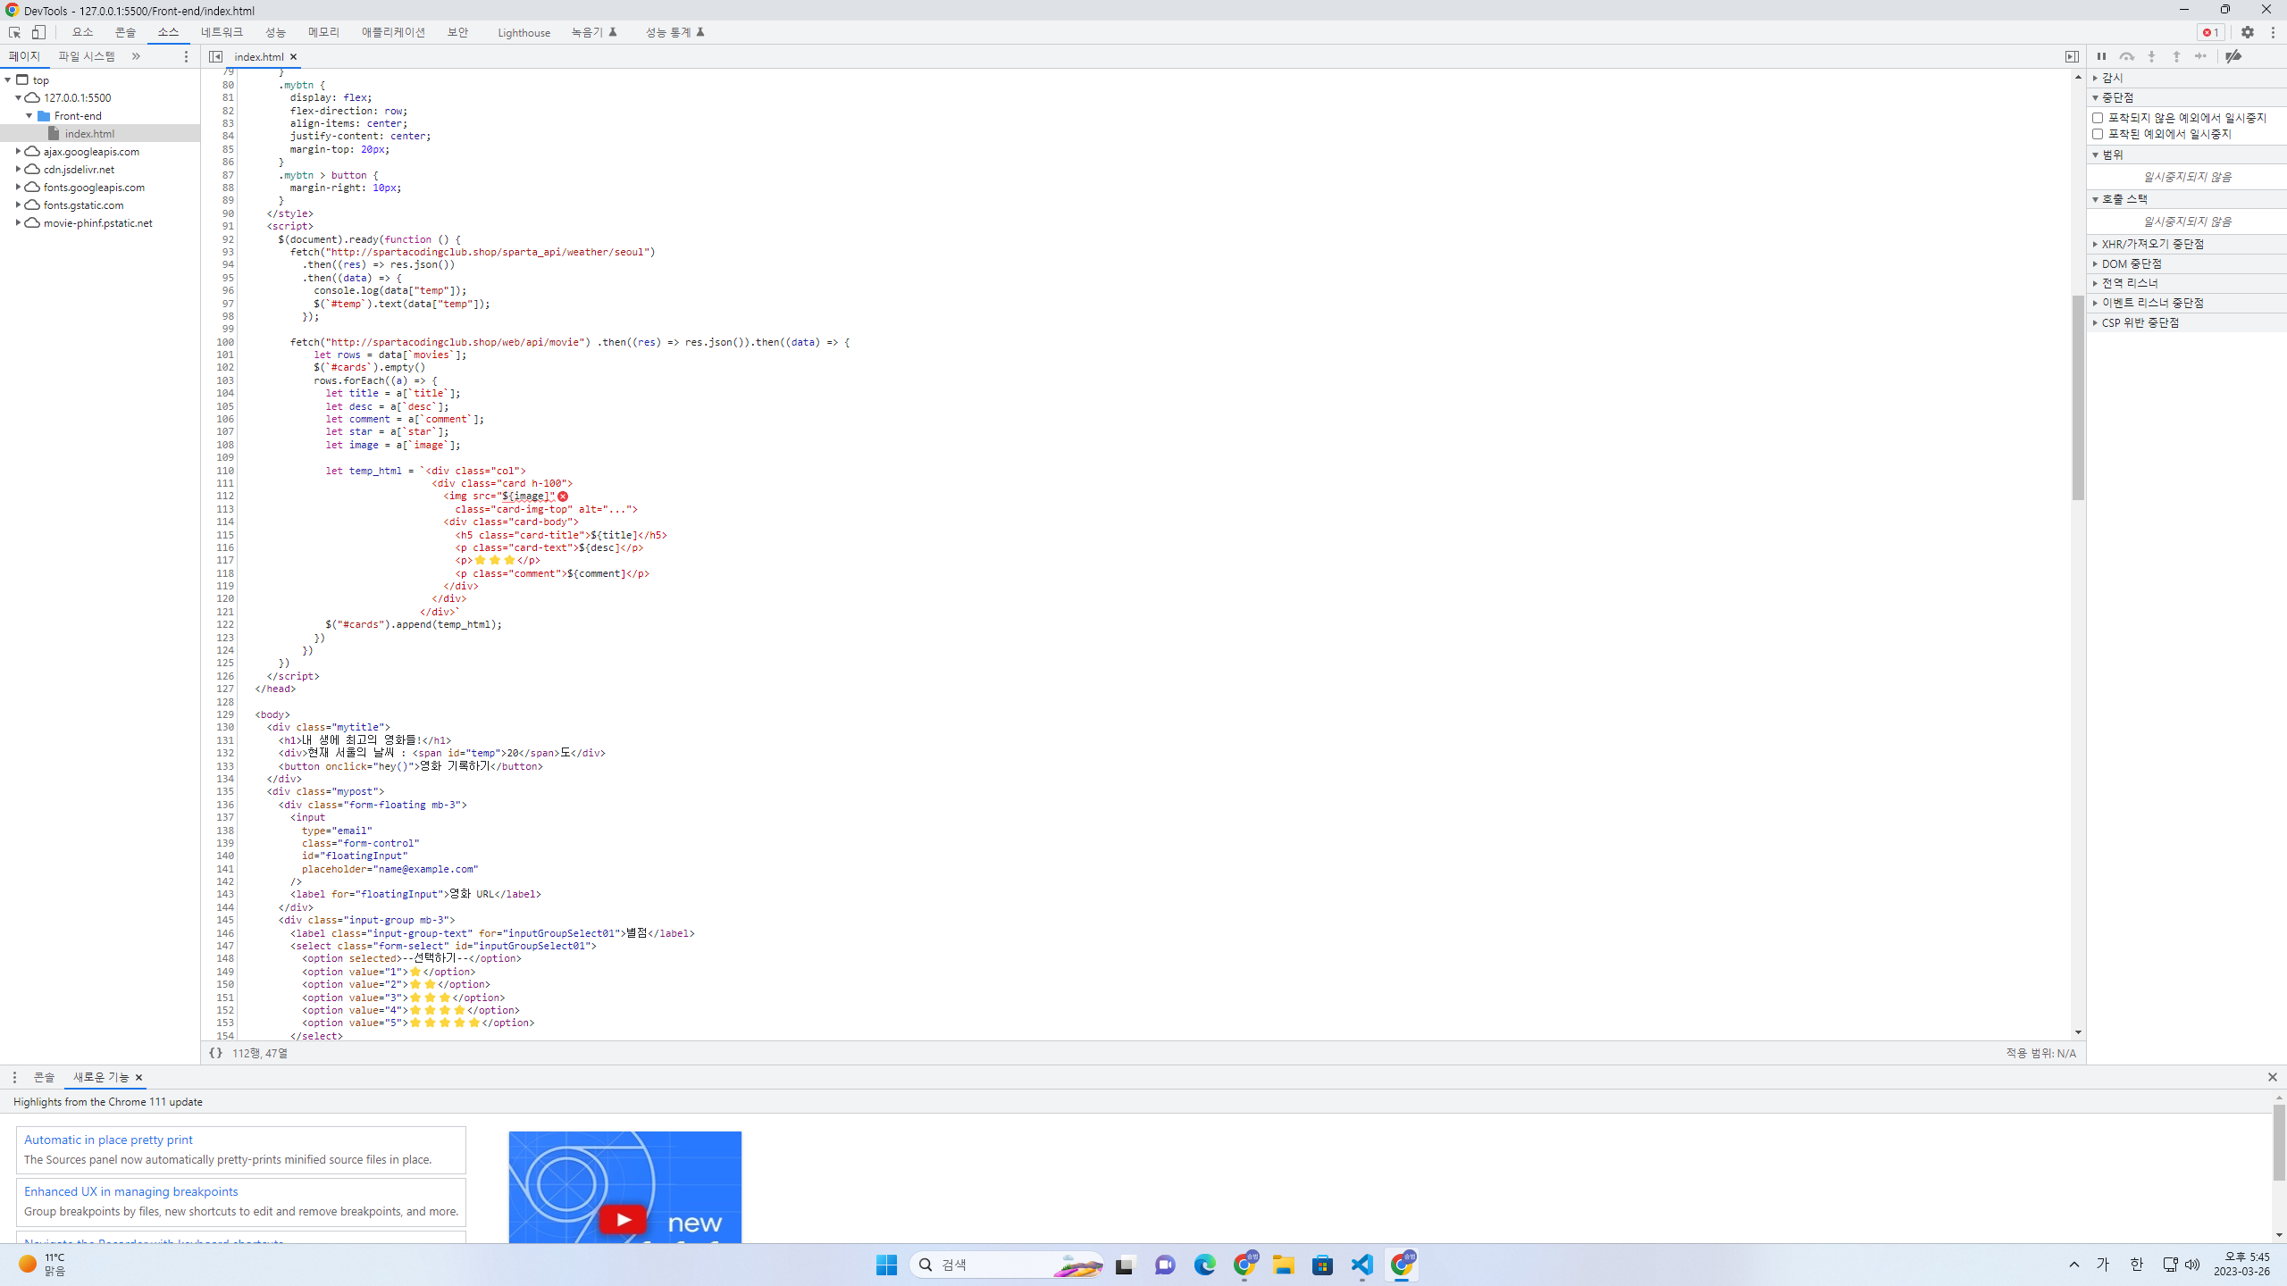Click the pretty print braces button
Viewport: 2287px width, 1286px height.
pyautogui.click(x=215, y=1053)
